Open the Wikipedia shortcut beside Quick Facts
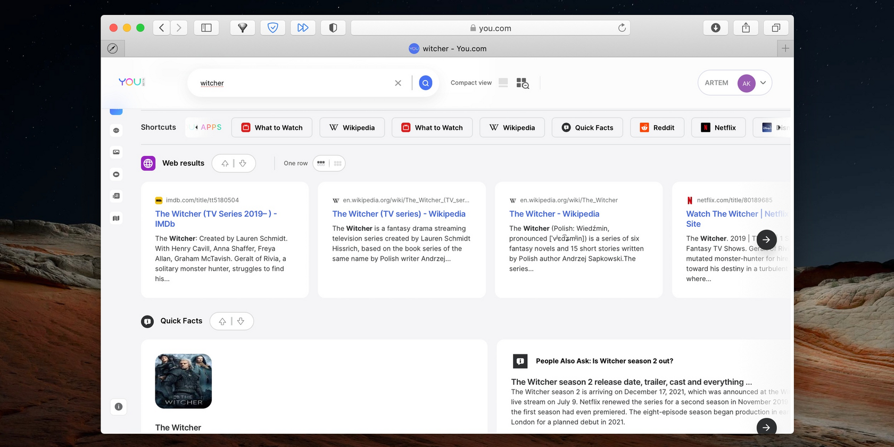Image resolution: width=894 pixels, height=447 pixels. pos(512,128)
